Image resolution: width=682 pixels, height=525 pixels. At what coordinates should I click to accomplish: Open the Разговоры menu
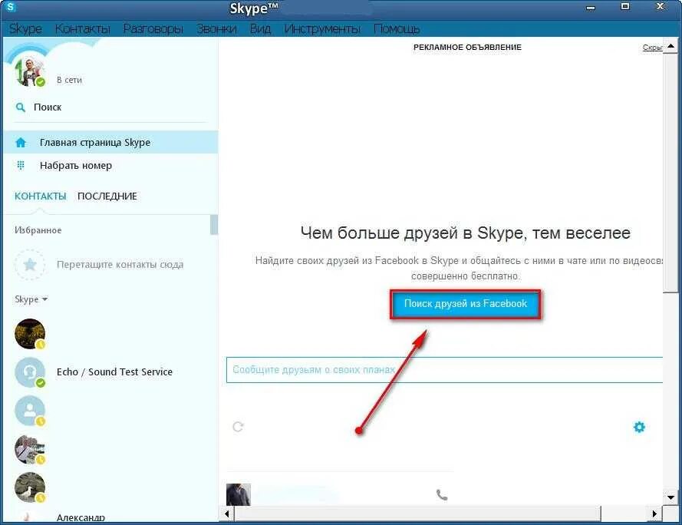click(x=153, y=28)
